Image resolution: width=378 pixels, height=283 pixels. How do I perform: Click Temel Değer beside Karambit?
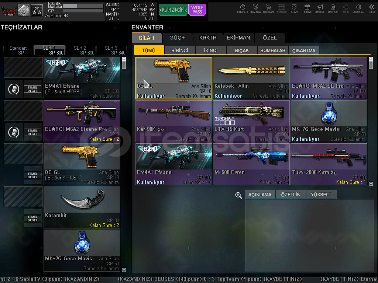(32, 218)
